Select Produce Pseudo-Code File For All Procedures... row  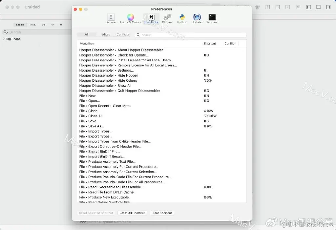(162, 182)
